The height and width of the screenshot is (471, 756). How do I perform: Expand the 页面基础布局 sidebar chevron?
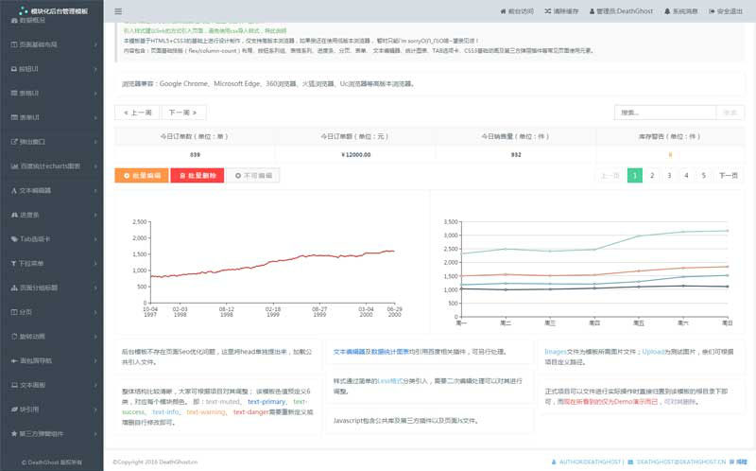95,44
